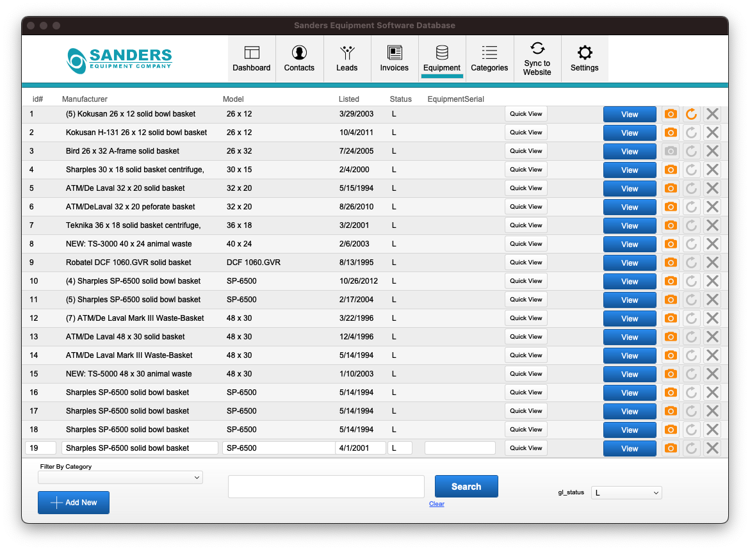Image resolution: width=750 pixels, height=550 pixels.
Task: Click the gray camera icon in row 3
Action: pyautogui.click(x=671, y=151)
